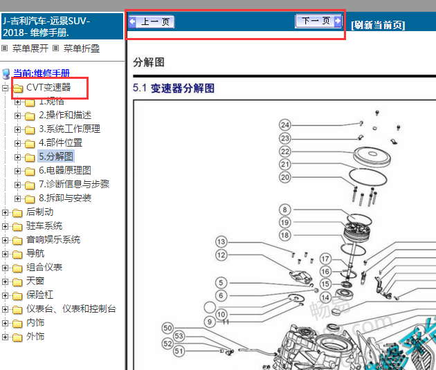
Task: Open the 当前:维修手册 link
Action: click(42, 73)
